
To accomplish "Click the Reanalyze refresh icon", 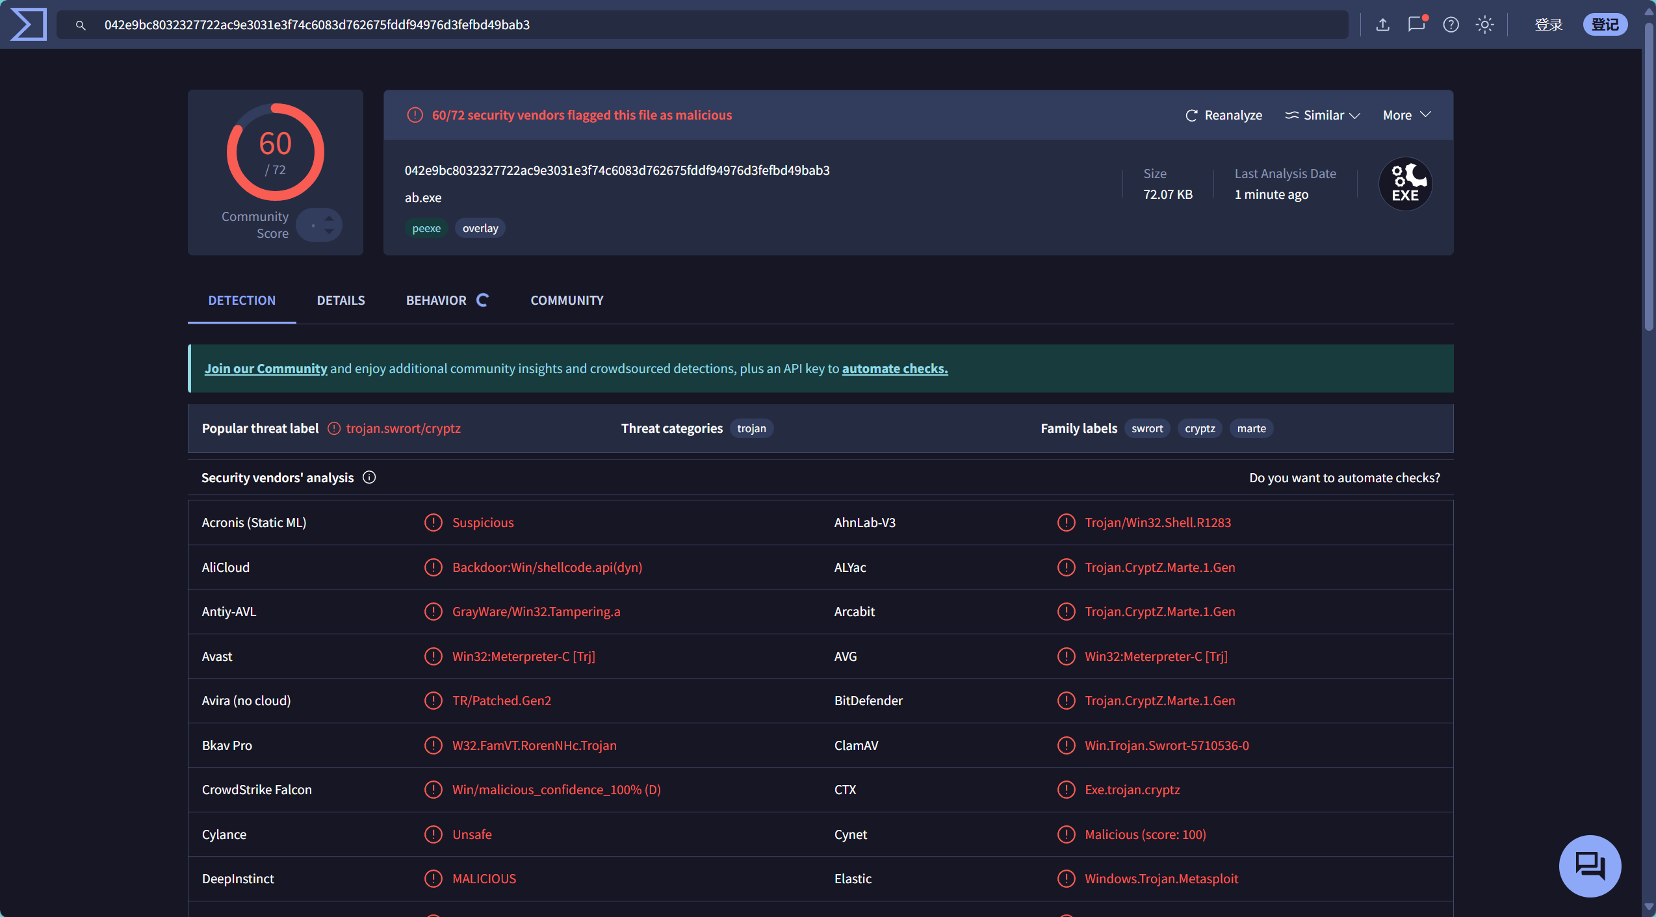I will coord(1191,115).
